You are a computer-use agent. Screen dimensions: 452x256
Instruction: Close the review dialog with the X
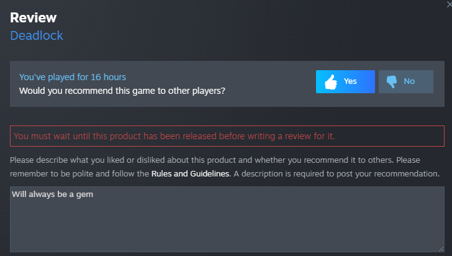coord(449,4)
